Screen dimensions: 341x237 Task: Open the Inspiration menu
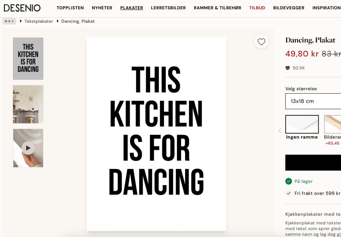(327, 8)
